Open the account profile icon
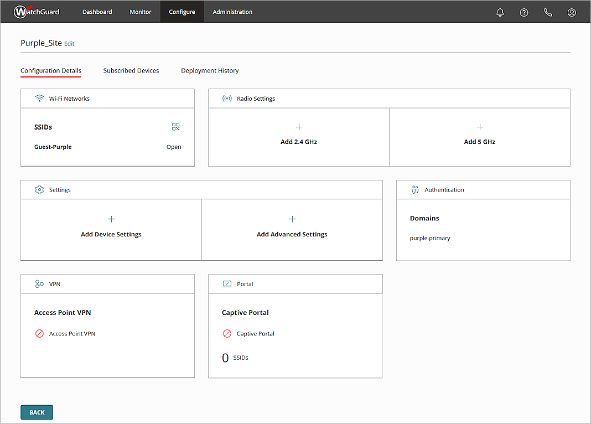Image resolution: width=591 pixels, height=424 pixels. pyautogui.click(x=572, y=12)
